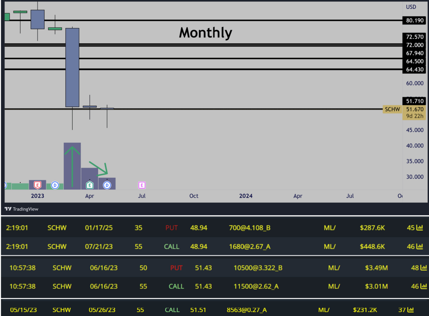Viewport: 429px width, 316px height.
Task: Click the 01/17/25 expiration date cell
Action: (99, 228)
